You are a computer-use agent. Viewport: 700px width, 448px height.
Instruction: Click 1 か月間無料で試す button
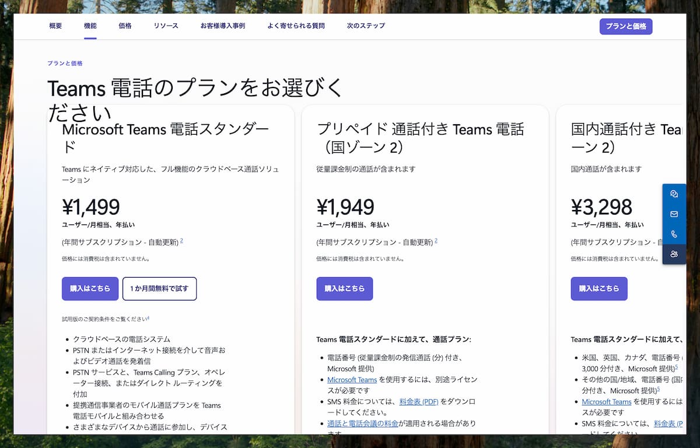pos(159,289)
